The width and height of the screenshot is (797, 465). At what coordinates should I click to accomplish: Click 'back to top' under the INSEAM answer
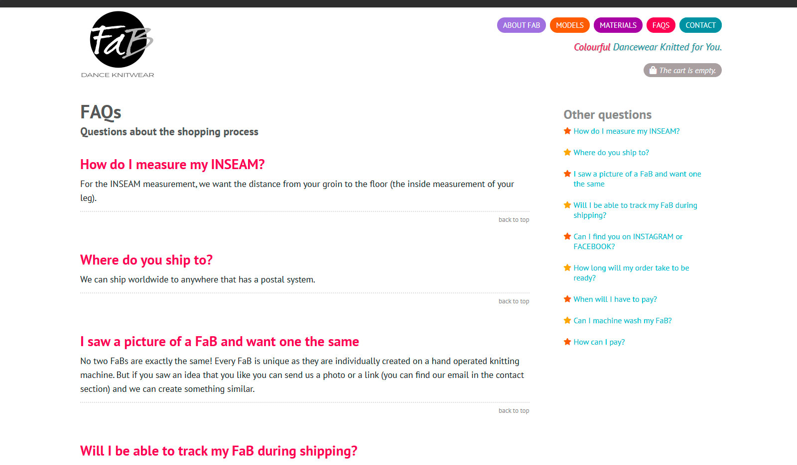click(514, 220)
